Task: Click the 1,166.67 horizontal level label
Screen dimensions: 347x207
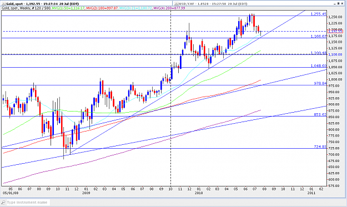Action: pyautogui.click(x=318, y=36)
